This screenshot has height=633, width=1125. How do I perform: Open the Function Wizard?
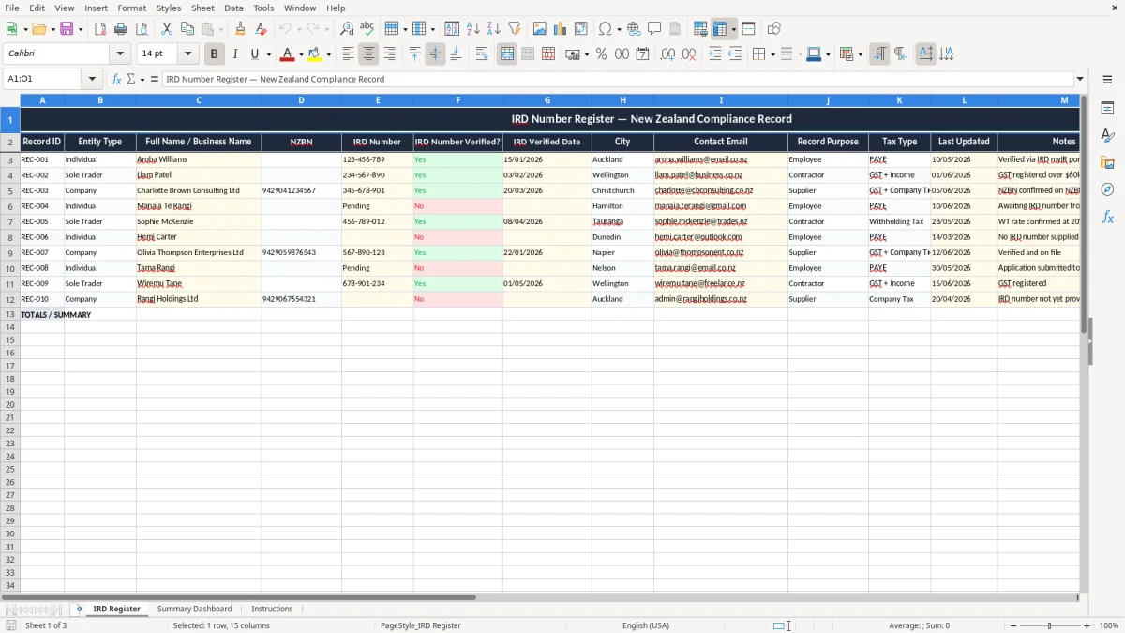tap(116, 79)
